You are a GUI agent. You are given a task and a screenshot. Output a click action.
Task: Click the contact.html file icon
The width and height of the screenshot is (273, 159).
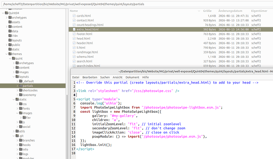[74, 20]
